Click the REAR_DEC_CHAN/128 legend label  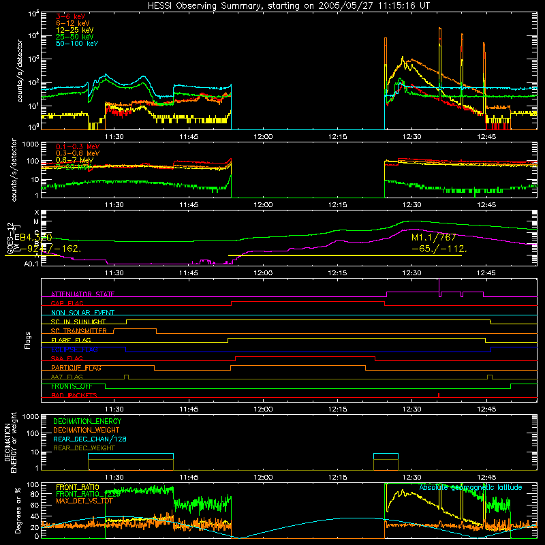90,439
